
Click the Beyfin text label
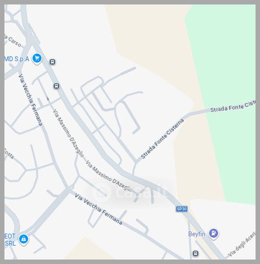coord(196,234)
